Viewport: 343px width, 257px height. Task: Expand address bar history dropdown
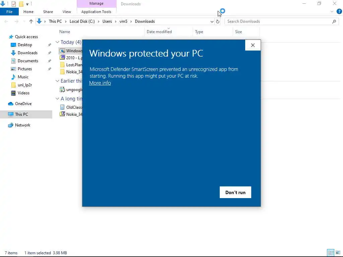(212, 21)
